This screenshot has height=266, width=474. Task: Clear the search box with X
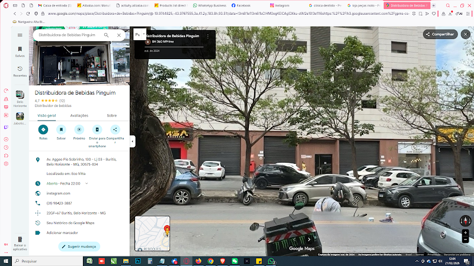(119, 35)
